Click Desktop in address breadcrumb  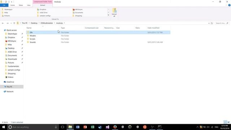pos(34,23)
